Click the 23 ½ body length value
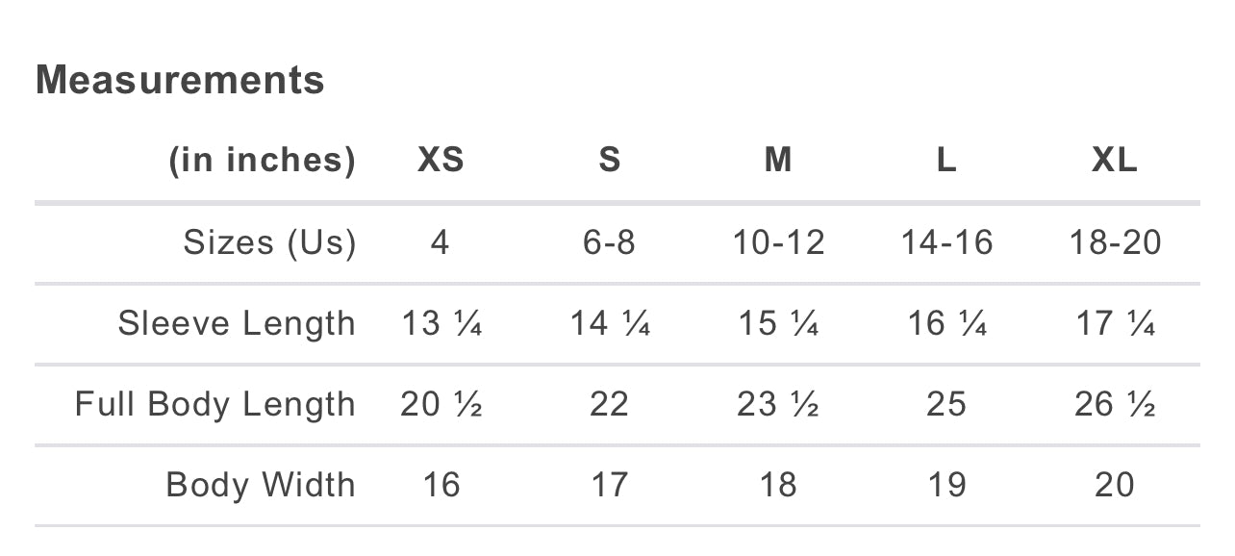1235x556 pixels. (x=778, y=404)
